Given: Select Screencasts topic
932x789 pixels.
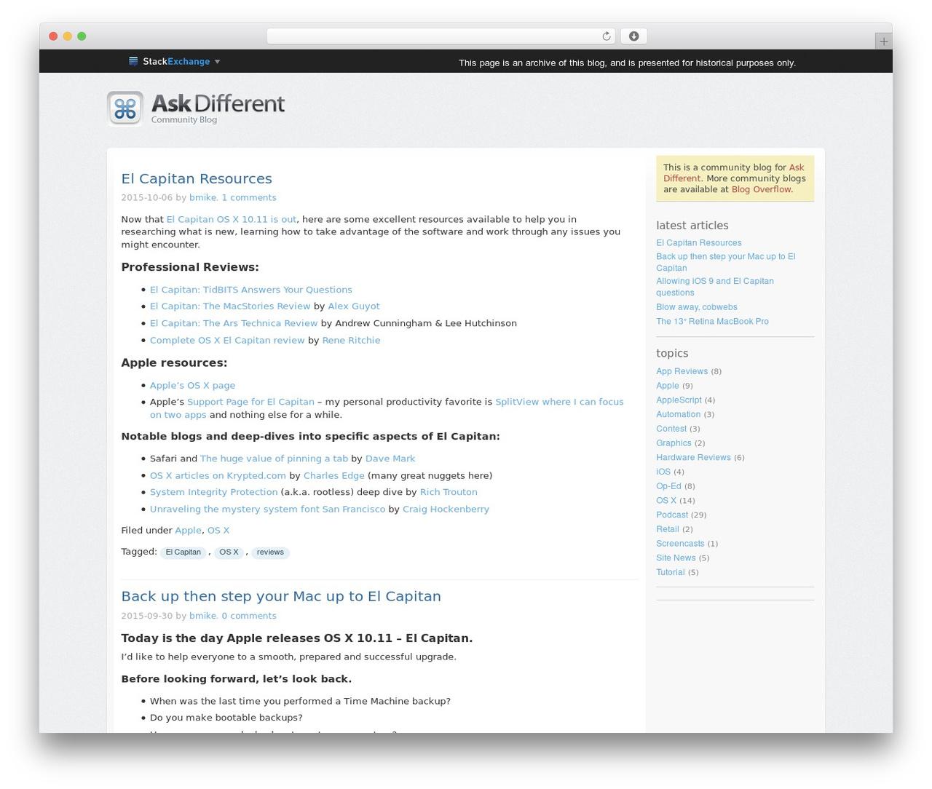Looking at the screenshot, I should (680, 544).
